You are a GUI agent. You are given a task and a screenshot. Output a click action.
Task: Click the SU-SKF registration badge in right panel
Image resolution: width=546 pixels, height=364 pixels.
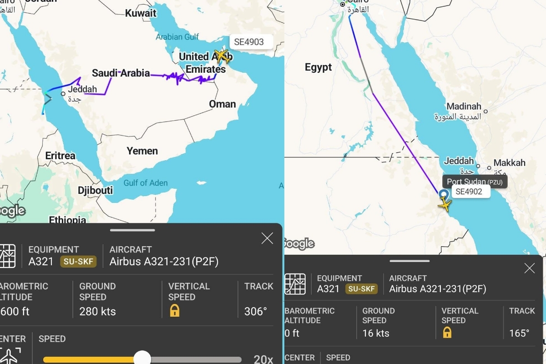click(362, 289)
